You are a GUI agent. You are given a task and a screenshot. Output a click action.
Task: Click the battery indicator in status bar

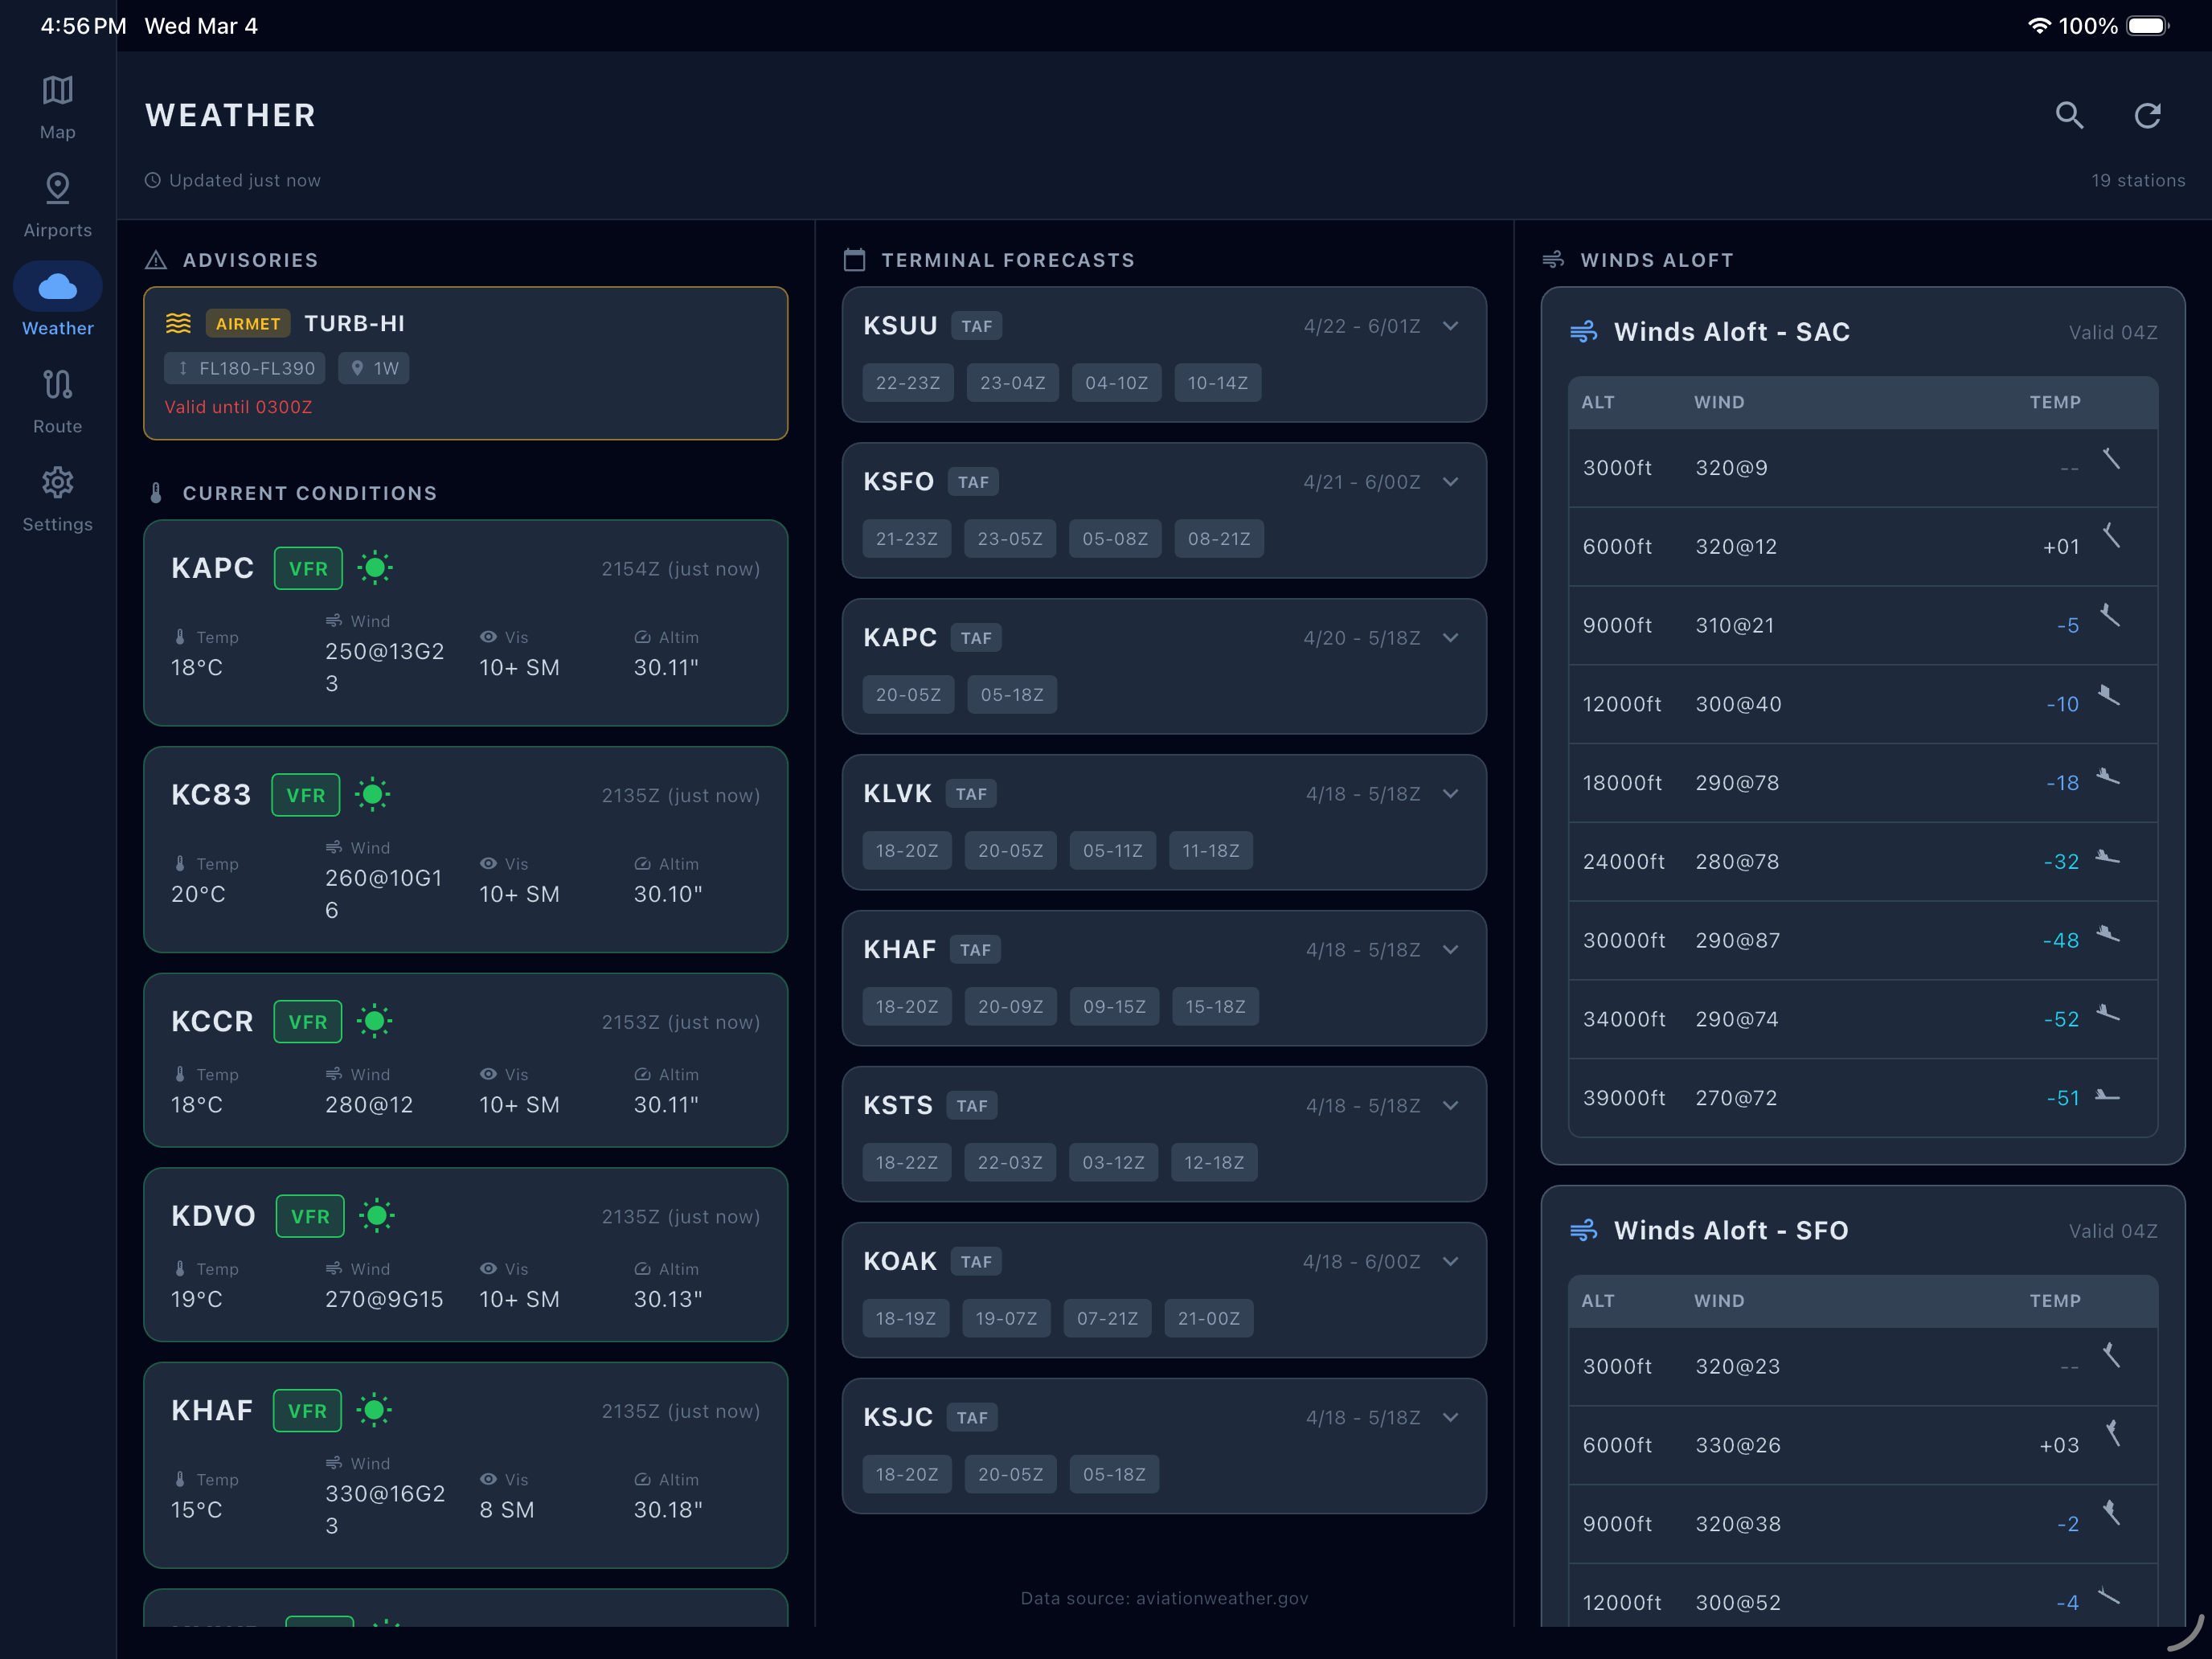(x=2148, y=26)
